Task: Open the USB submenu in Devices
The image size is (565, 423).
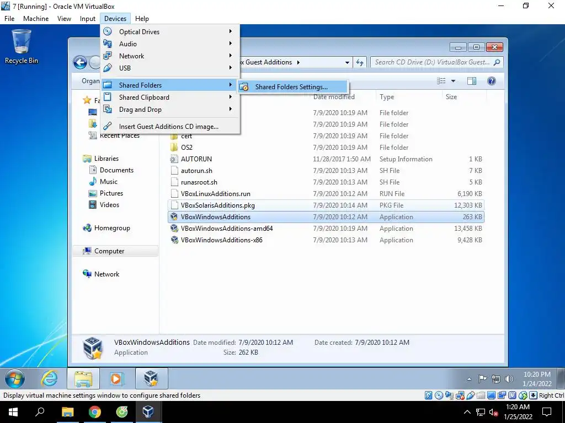Action: (170, 68)
